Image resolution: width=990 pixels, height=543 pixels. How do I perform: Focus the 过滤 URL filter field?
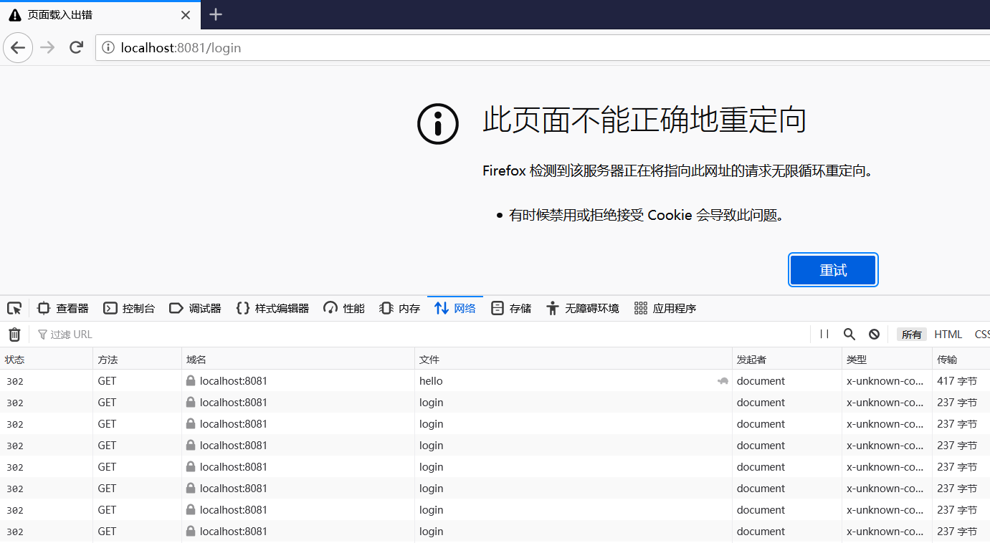pos(419,335)
